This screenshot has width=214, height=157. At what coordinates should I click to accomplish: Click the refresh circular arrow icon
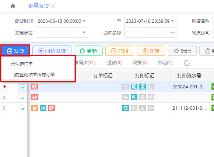(x=187, y=63)
